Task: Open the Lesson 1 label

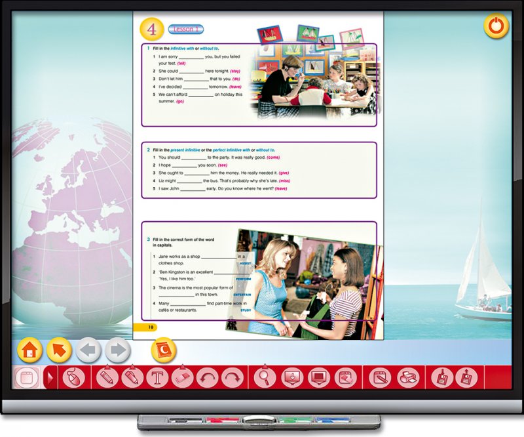Action: point(186,29)
